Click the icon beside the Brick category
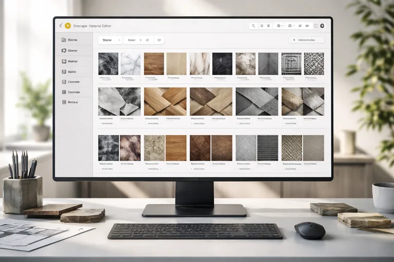The height and width of the screenshot is (262, 394). pos(63,102)
